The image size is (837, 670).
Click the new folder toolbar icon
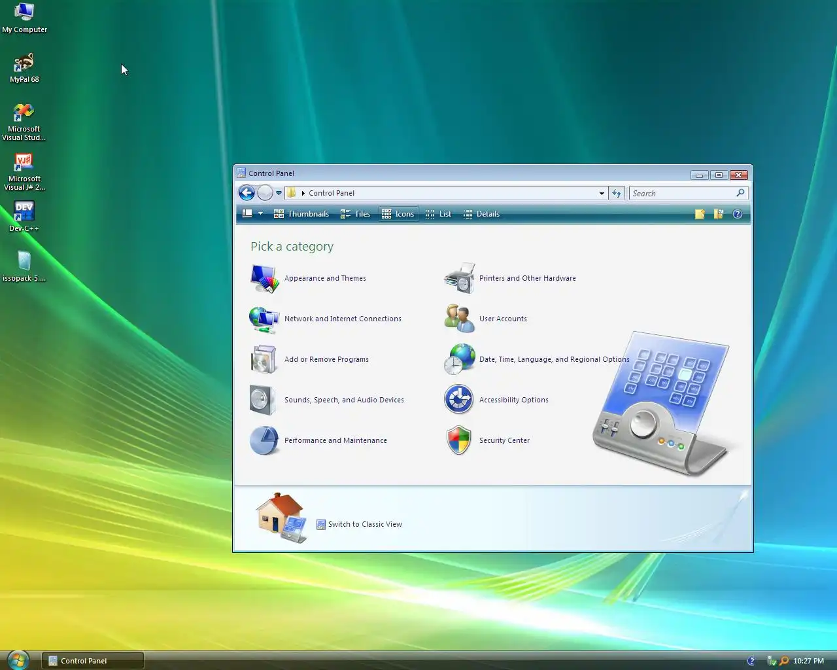(700, 214)
